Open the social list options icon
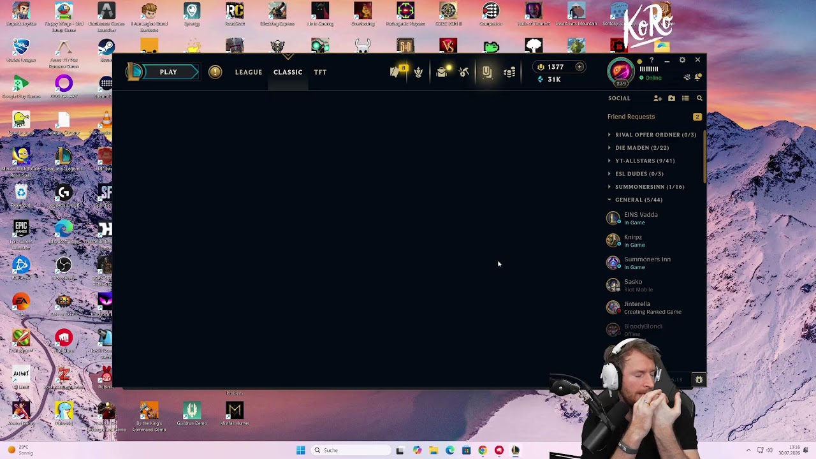Viewport: 816px width, 459px height. coord(685,98)
